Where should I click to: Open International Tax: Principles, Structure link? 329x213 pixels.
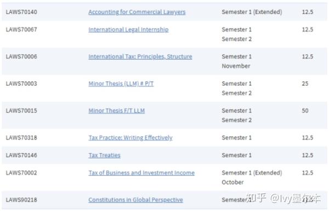(140, 57)
